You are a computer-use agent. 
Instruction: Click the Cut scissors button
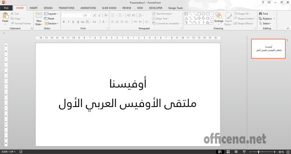pos(15,14)
